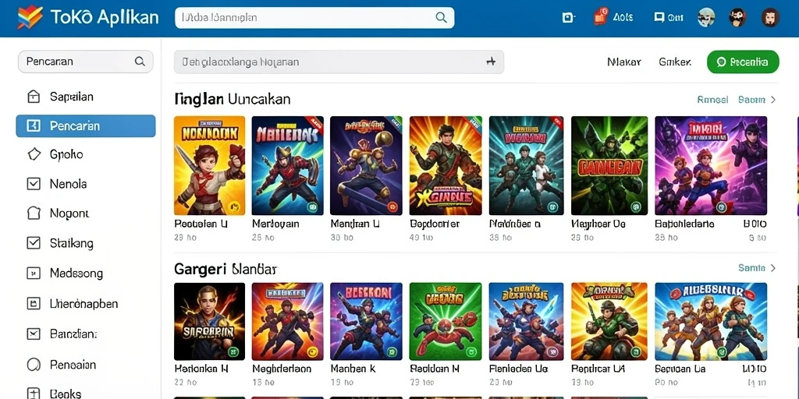
Task: Click the Nogont sidebar icon
Action: pos(33,214)
